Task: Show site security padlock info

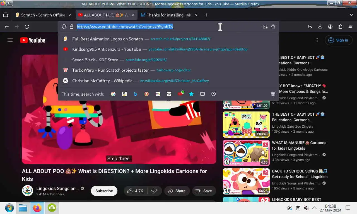Action: (72, 26)
